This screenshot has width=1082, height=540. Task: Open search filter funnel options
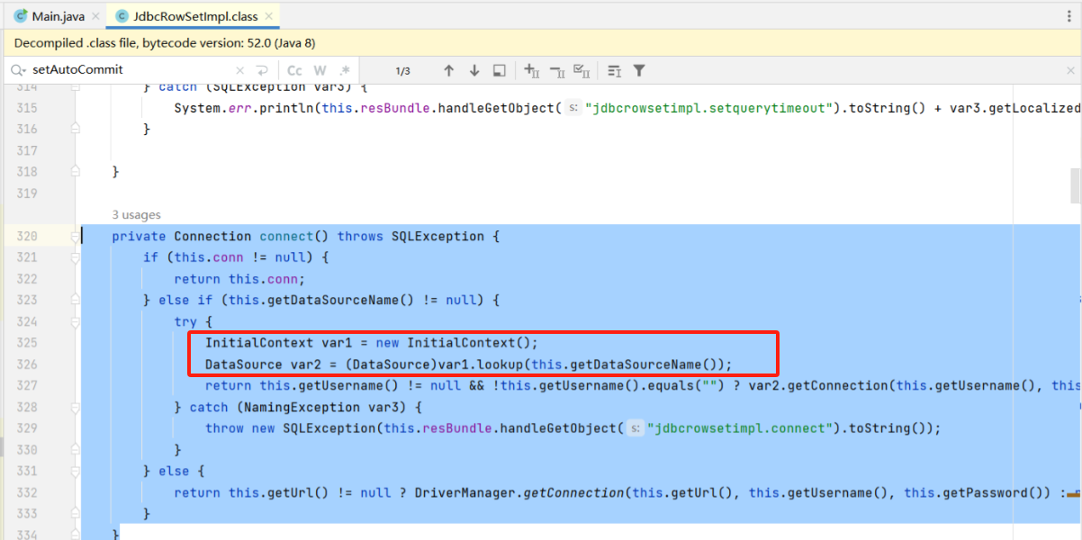[639, 70]
